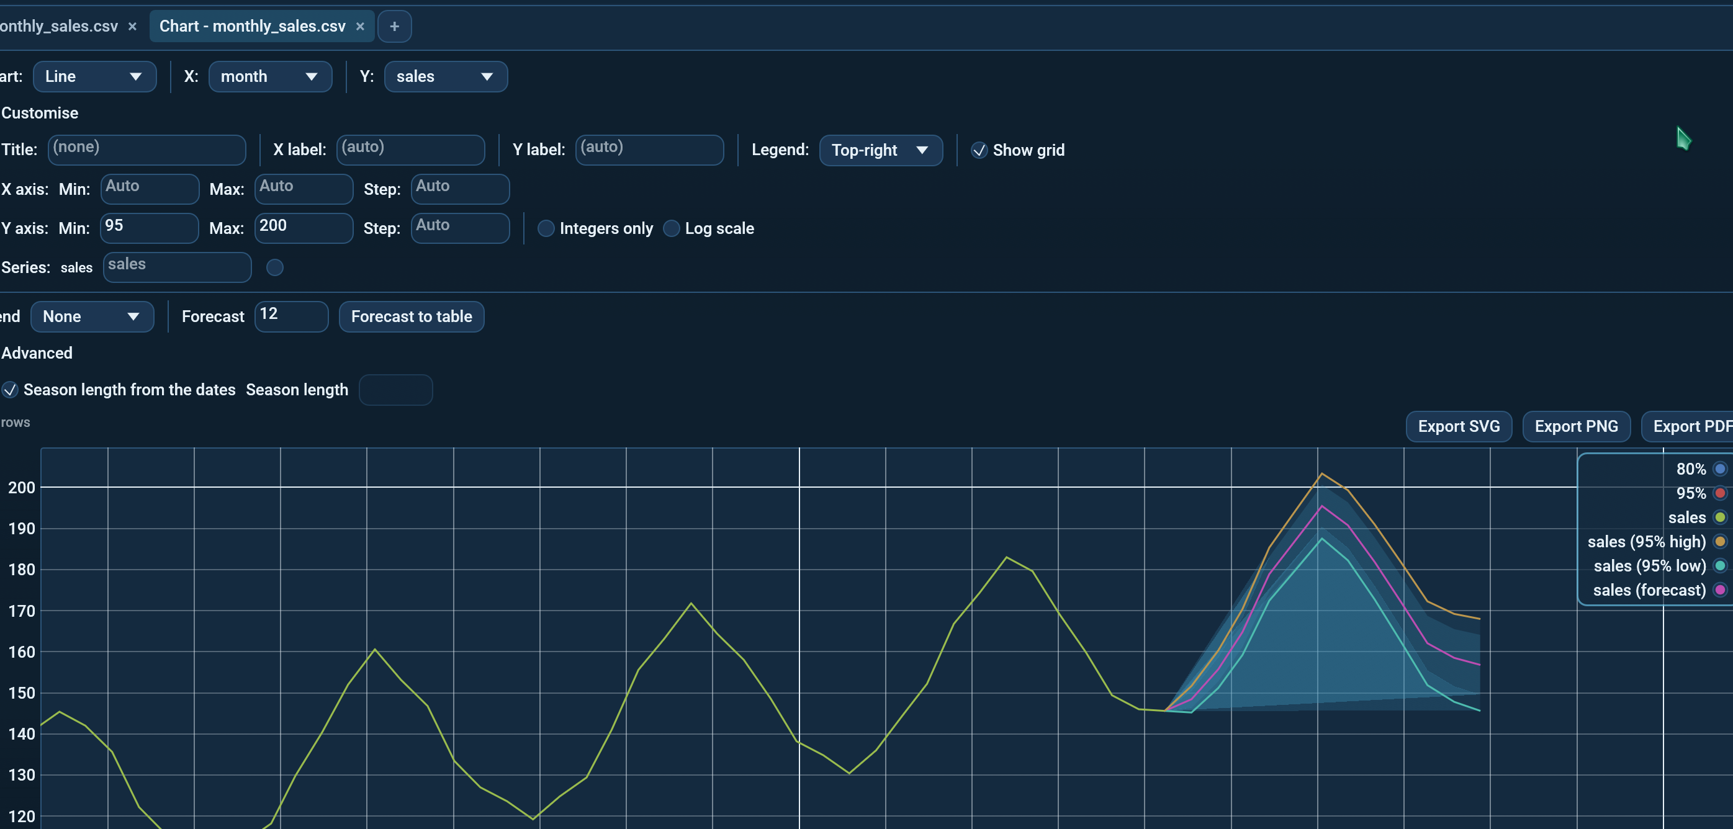The height and width of the screenshot is (829, 1733).
Task: Switch to Chart - monthly_sales.csv tab
Action: click(252, 26)
